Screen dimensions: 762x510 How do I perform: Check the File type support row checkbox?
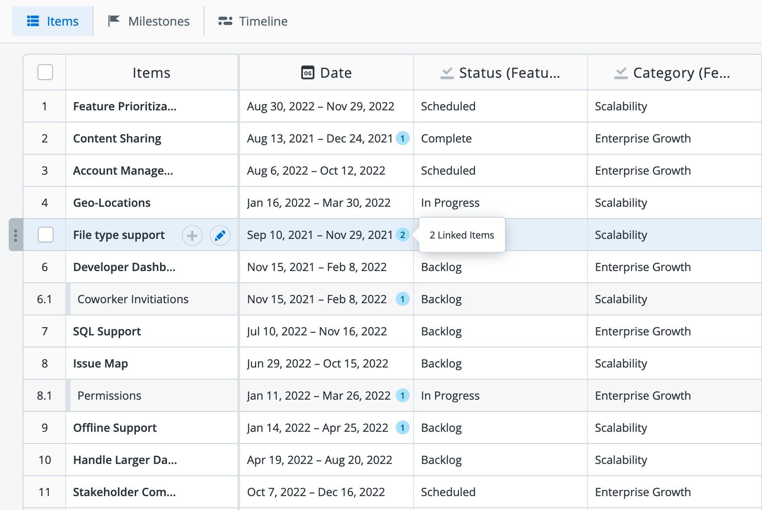(x=45, y=235)
